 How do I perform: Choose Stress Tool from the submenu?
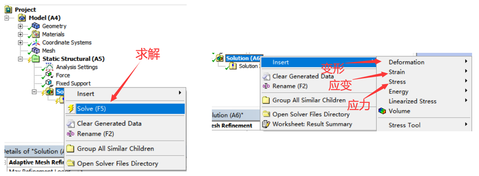click(x=404, y=125)
